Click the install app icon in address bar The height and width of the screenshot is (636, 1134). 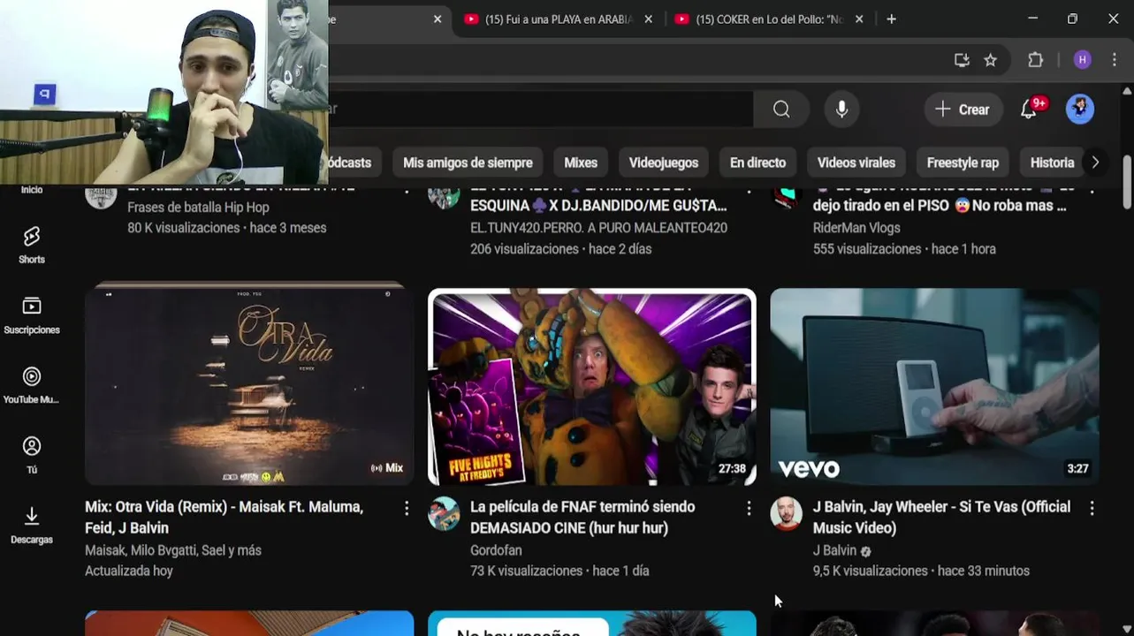click(962, 60)
